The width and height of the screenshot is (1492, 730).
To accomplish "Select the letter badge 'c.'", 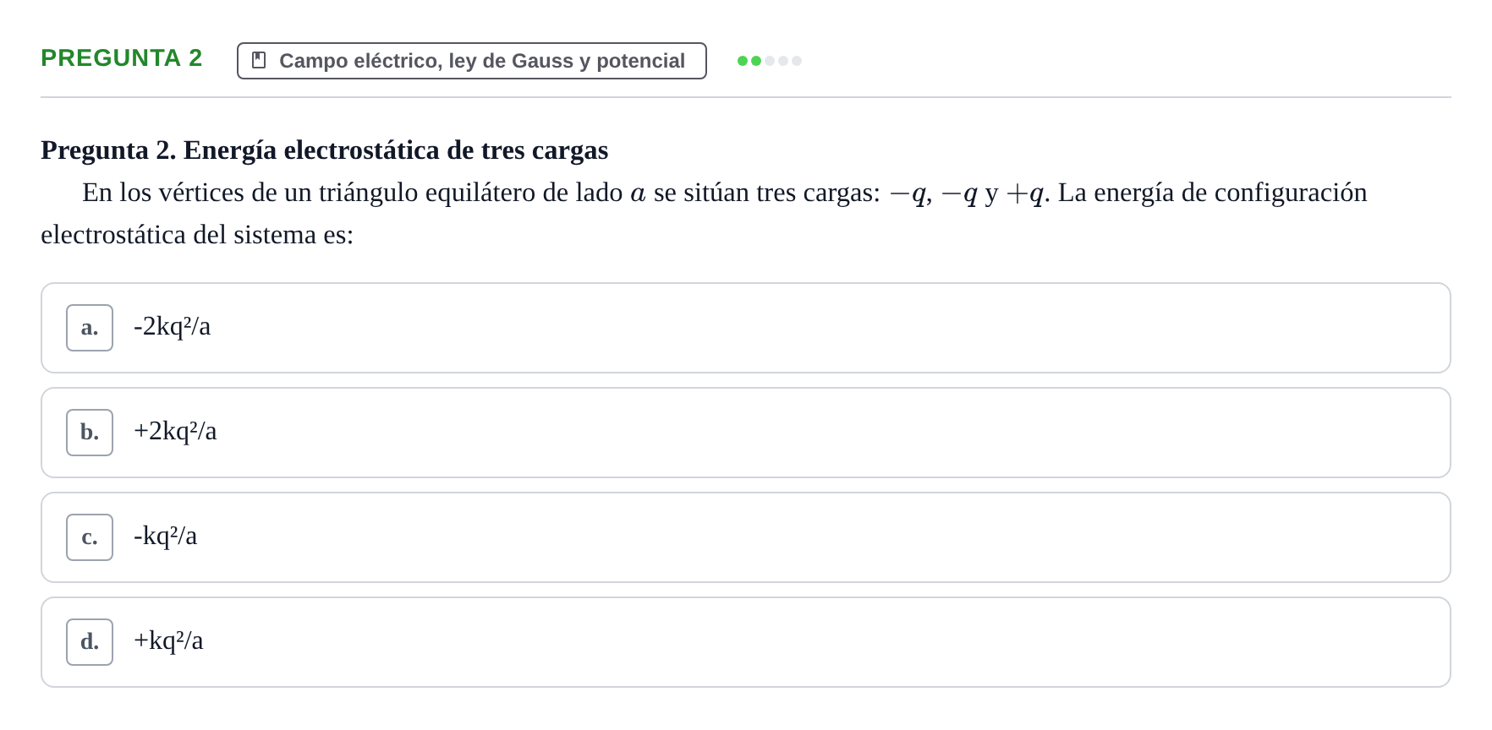I will pyautogui.click(x=90, y=537).
